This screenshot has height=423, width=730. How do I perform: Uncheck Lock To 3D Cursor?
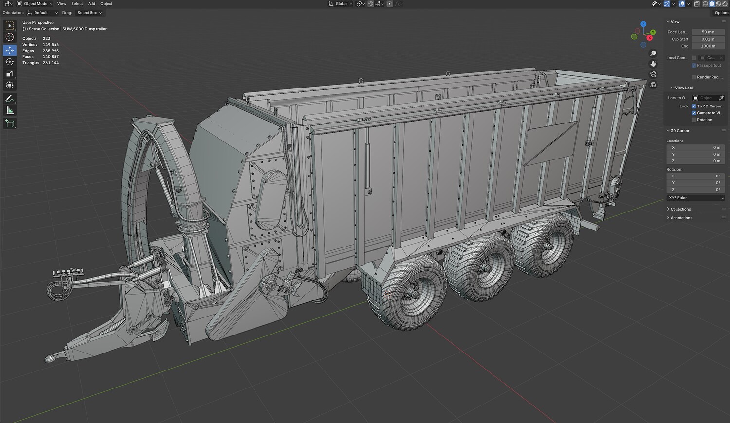[694, 106]
